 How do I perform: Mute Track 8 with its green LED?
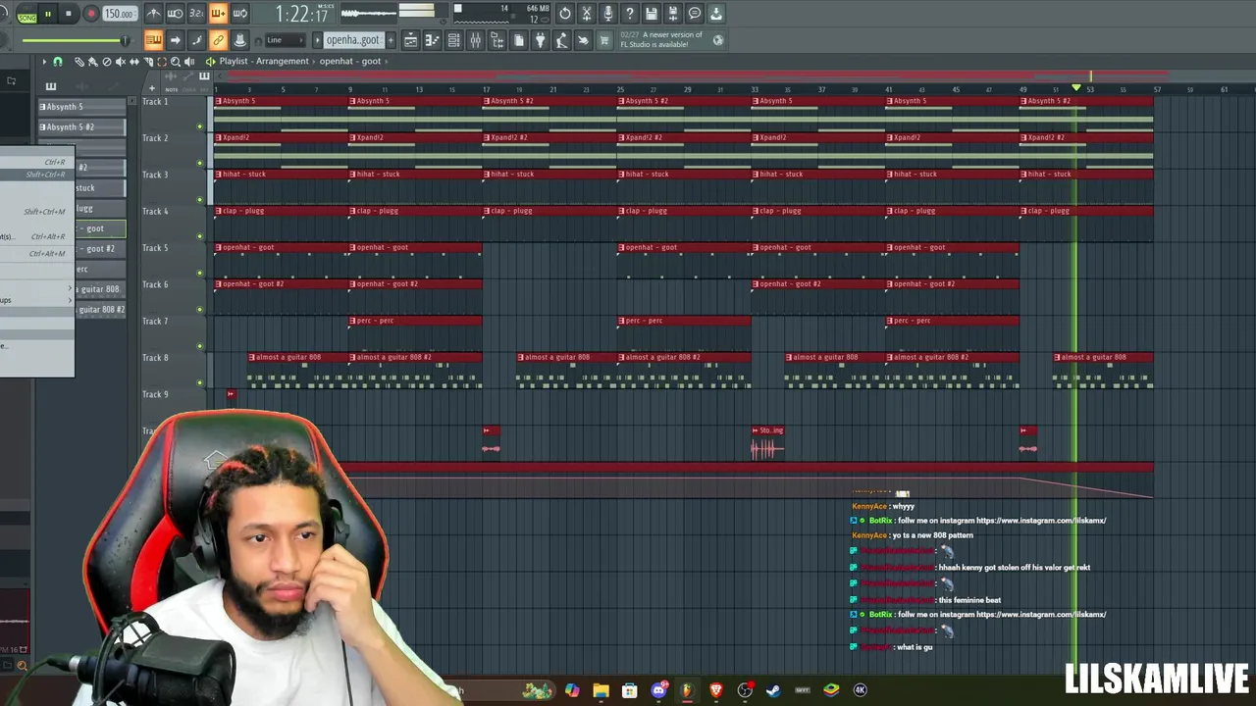pyautogui.click(x=200, y=382)
